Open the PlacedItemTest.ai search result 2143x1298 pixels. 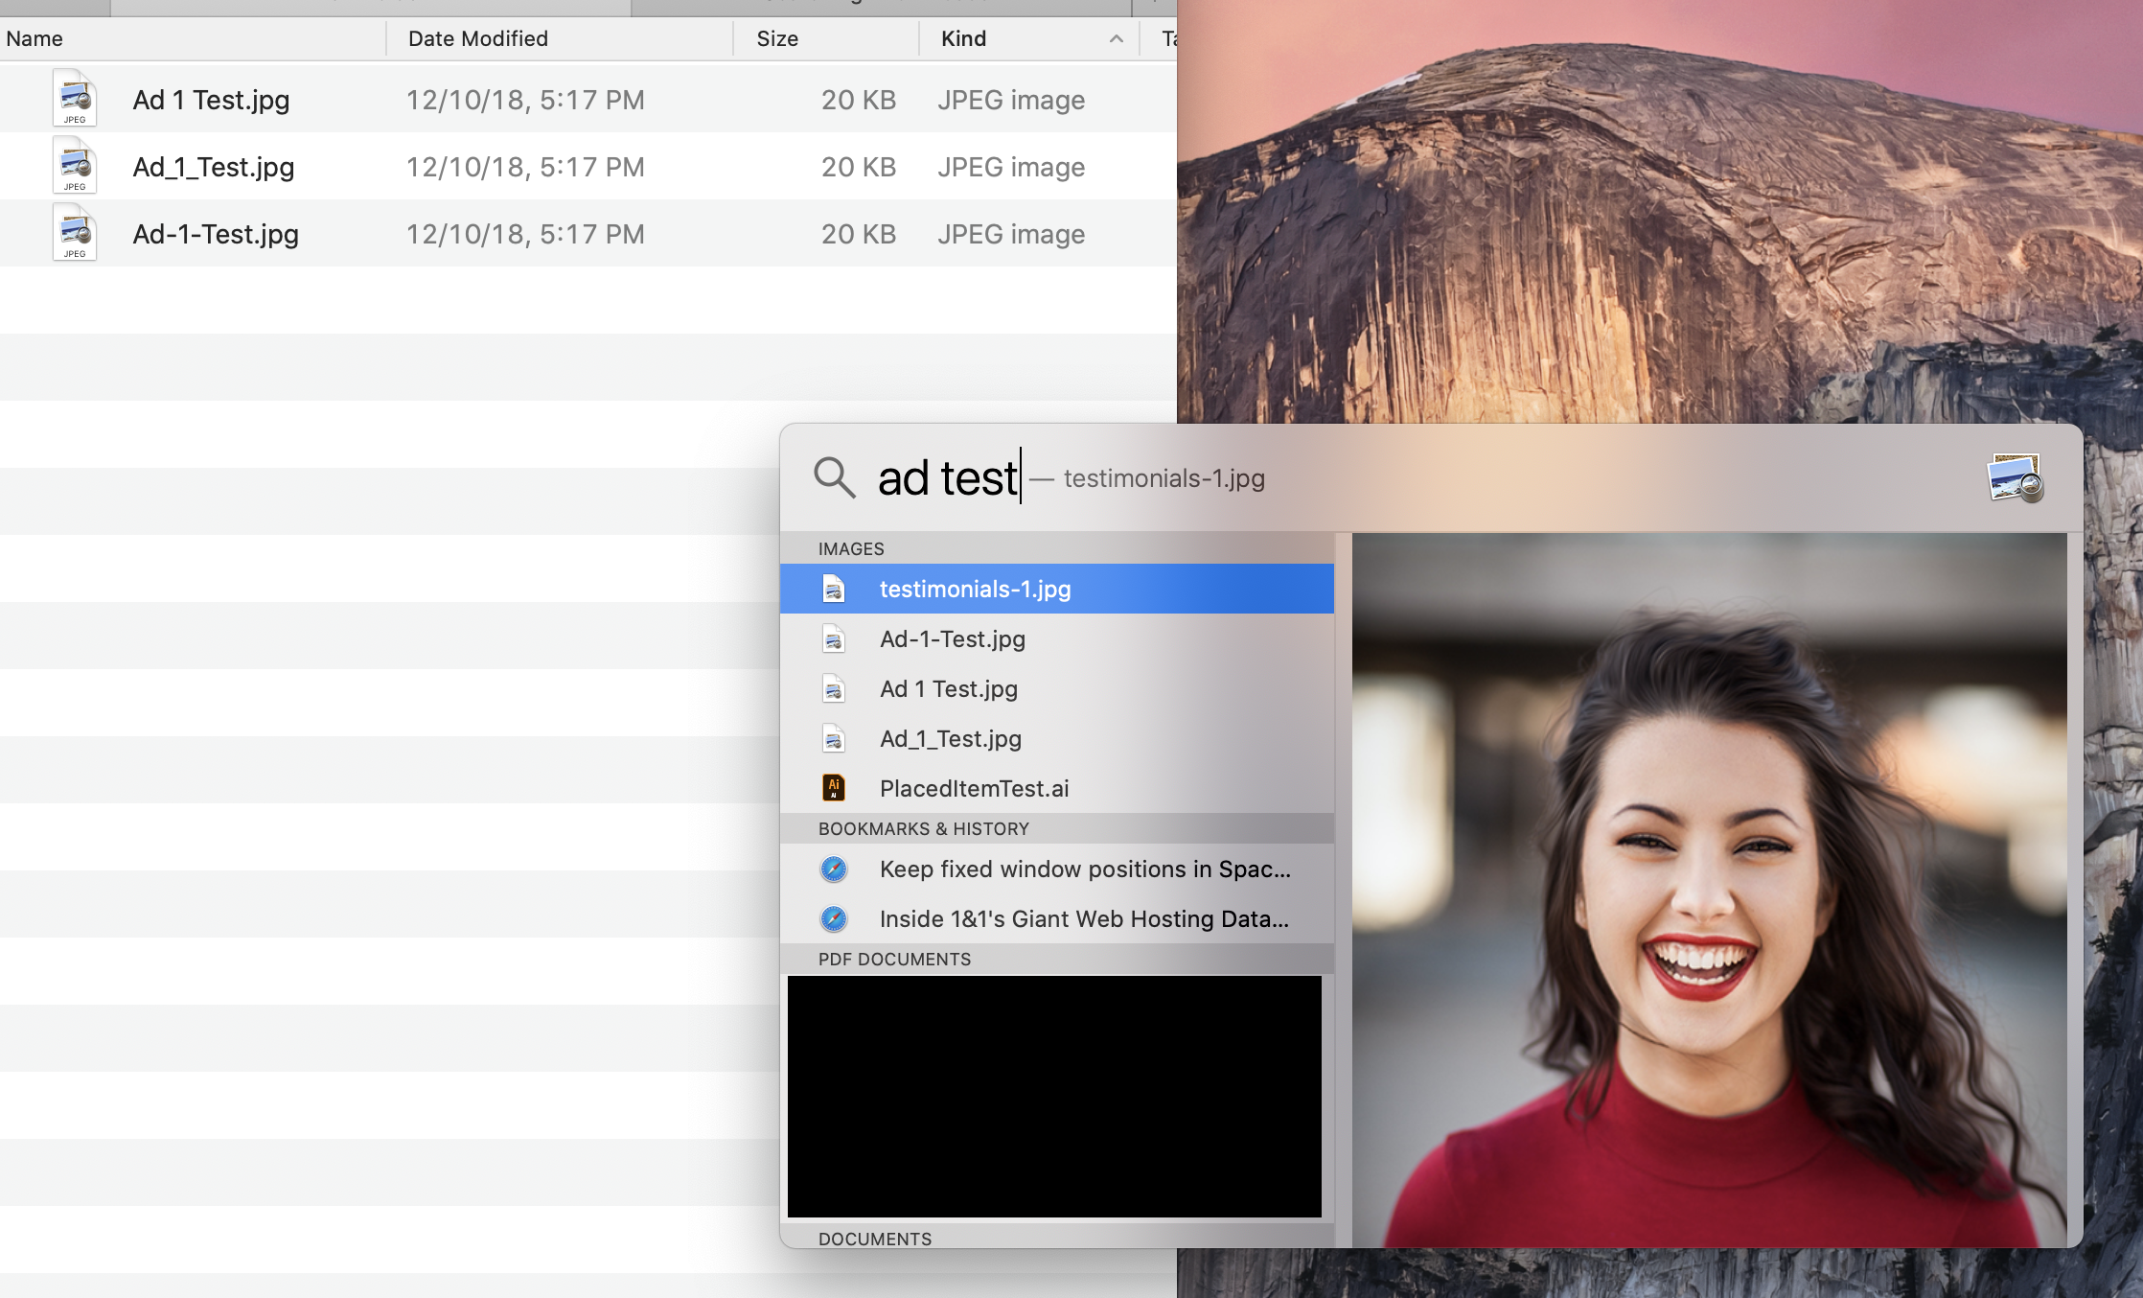[x=974, y=789]
